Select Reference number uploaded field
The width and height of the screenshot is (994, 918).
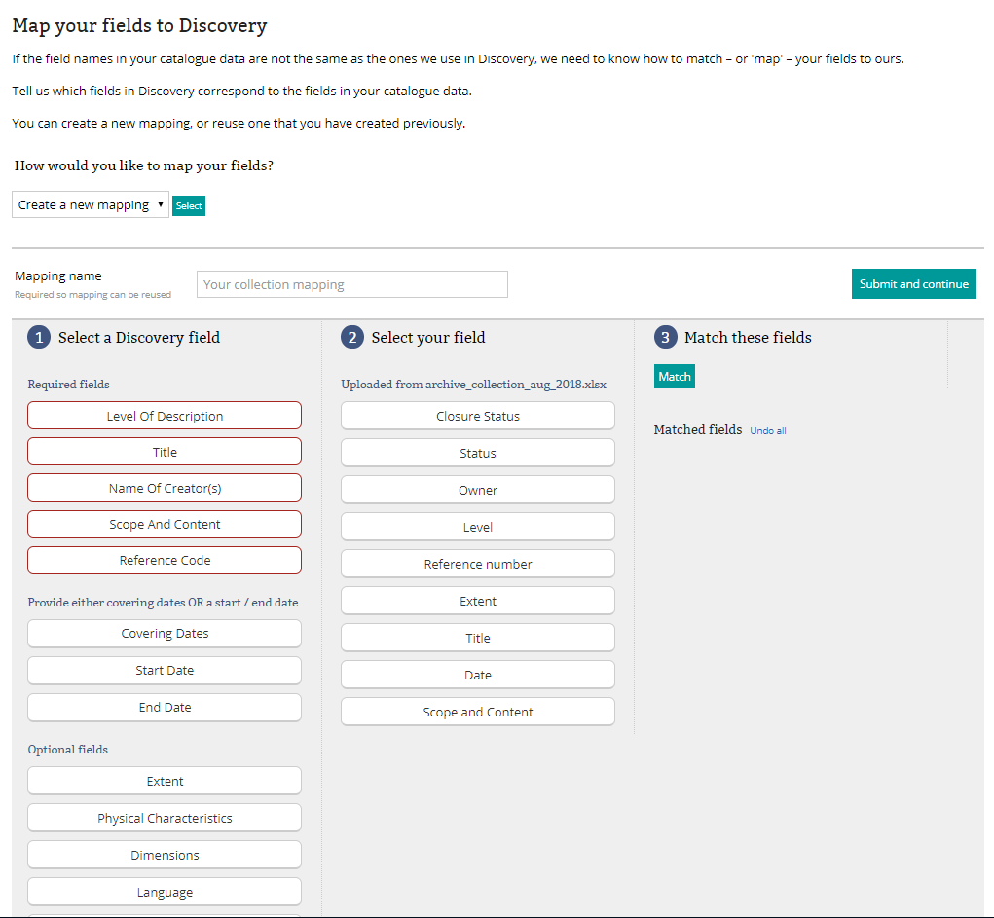click(478, 564)
